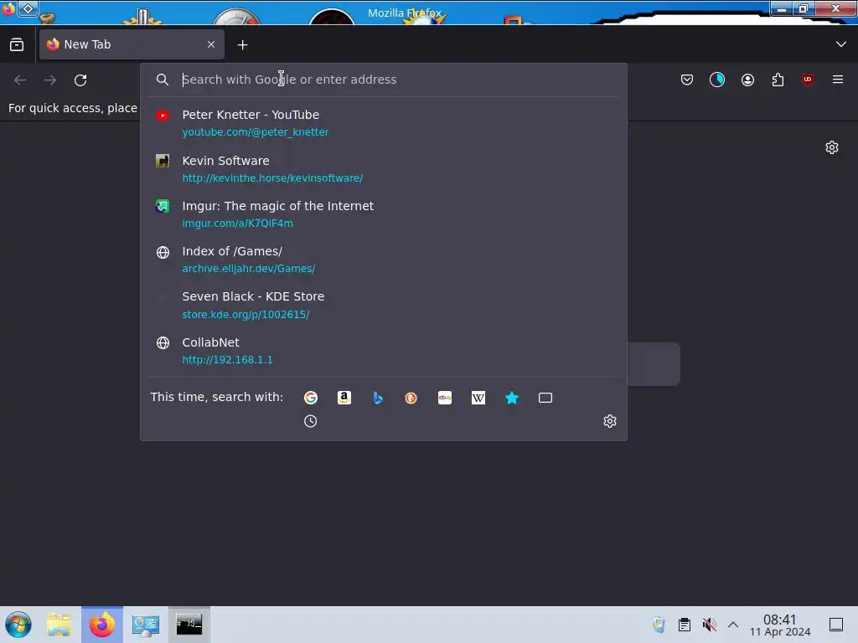Open Index of /Games/ suggestion
The width and height of the screenshot is (858, 643).
tap(384, 260)
